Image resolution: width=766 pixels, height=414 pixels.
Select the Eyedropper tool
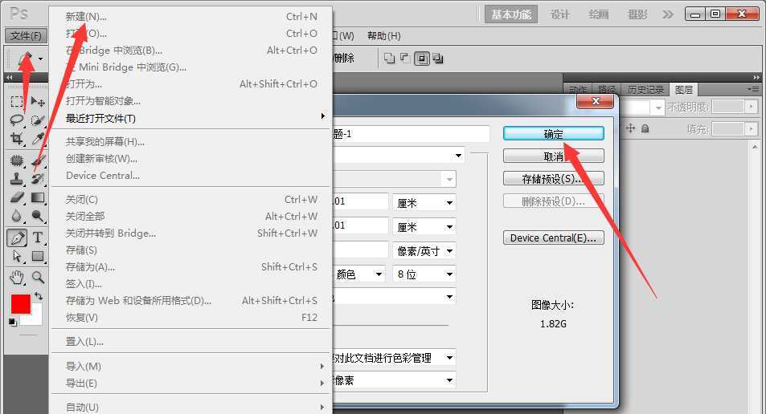pos(38,139)
